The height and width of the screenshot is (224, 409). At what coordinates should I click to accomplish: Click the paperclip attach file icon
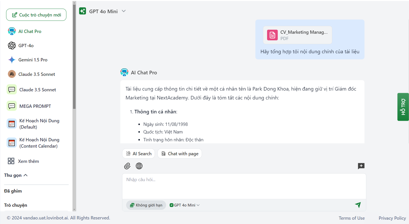point(127,166)
